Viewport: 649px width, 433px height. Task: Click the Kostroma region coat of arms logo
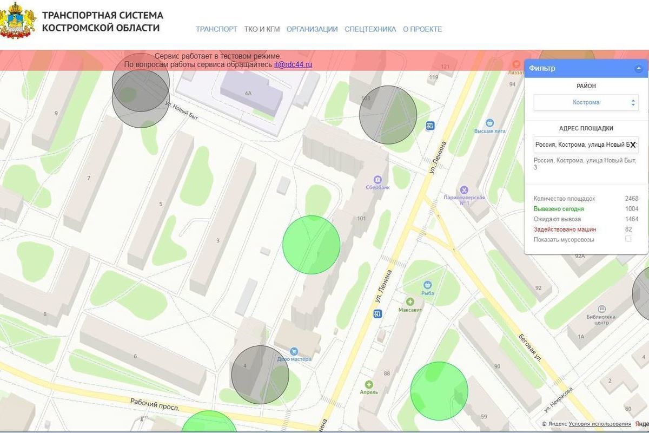pos(18,20)
